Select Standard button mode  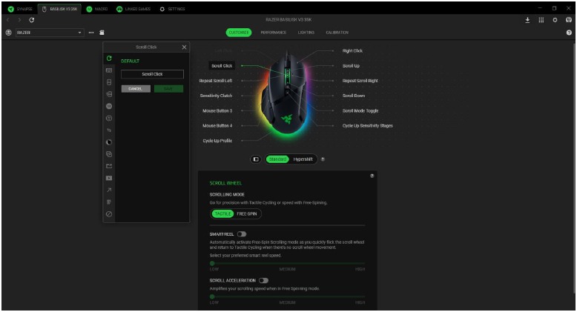tap(277, 159)
